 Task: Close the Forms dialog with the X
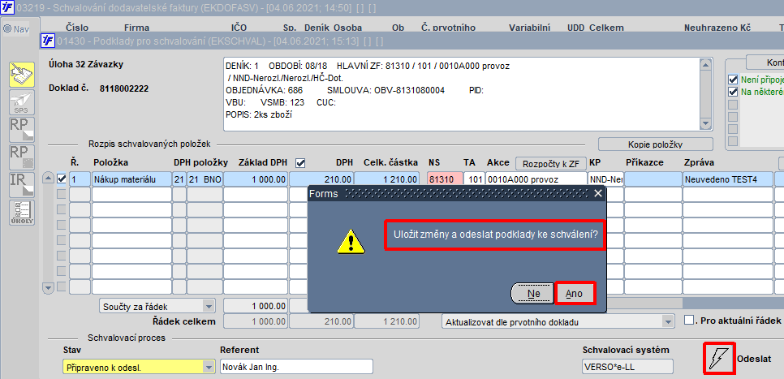pyautogui.click(x=597, y=193)
